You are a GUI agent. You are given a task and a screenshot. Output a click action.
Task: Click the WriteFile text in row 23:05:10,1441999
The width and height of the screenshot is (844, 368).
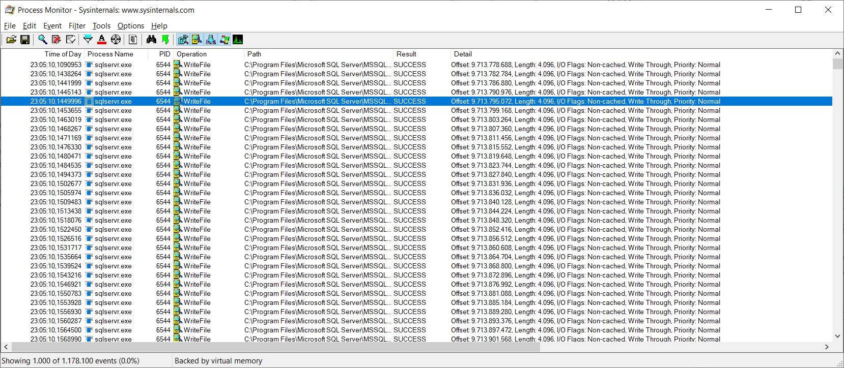(197, 83)
